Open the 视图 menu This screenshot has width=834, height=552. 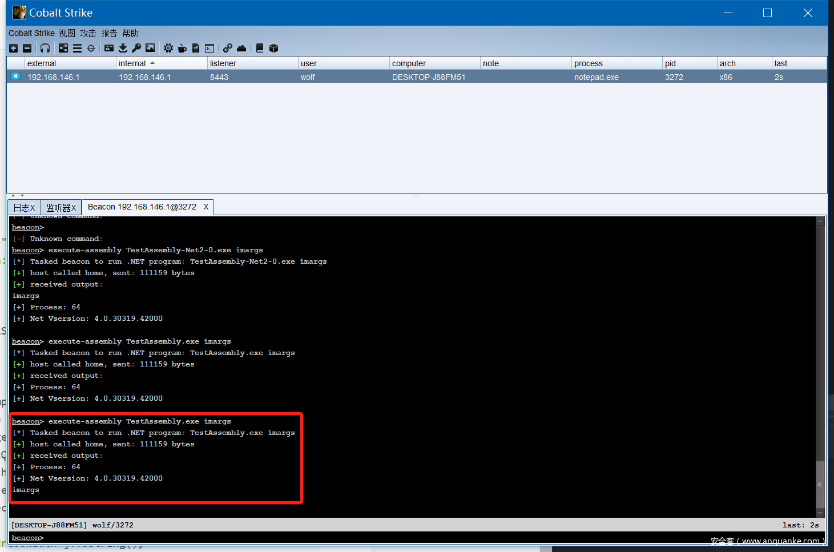(x=67, y=33)
